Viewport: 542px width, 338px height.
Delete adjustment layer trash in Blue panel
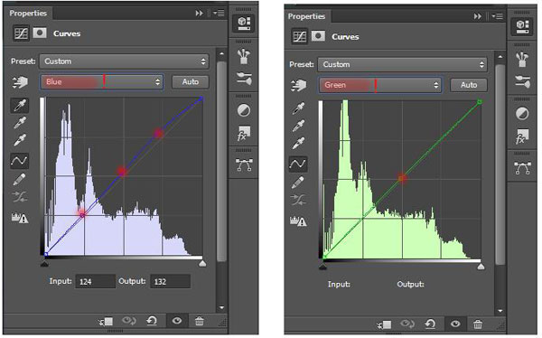pos(200,321)
